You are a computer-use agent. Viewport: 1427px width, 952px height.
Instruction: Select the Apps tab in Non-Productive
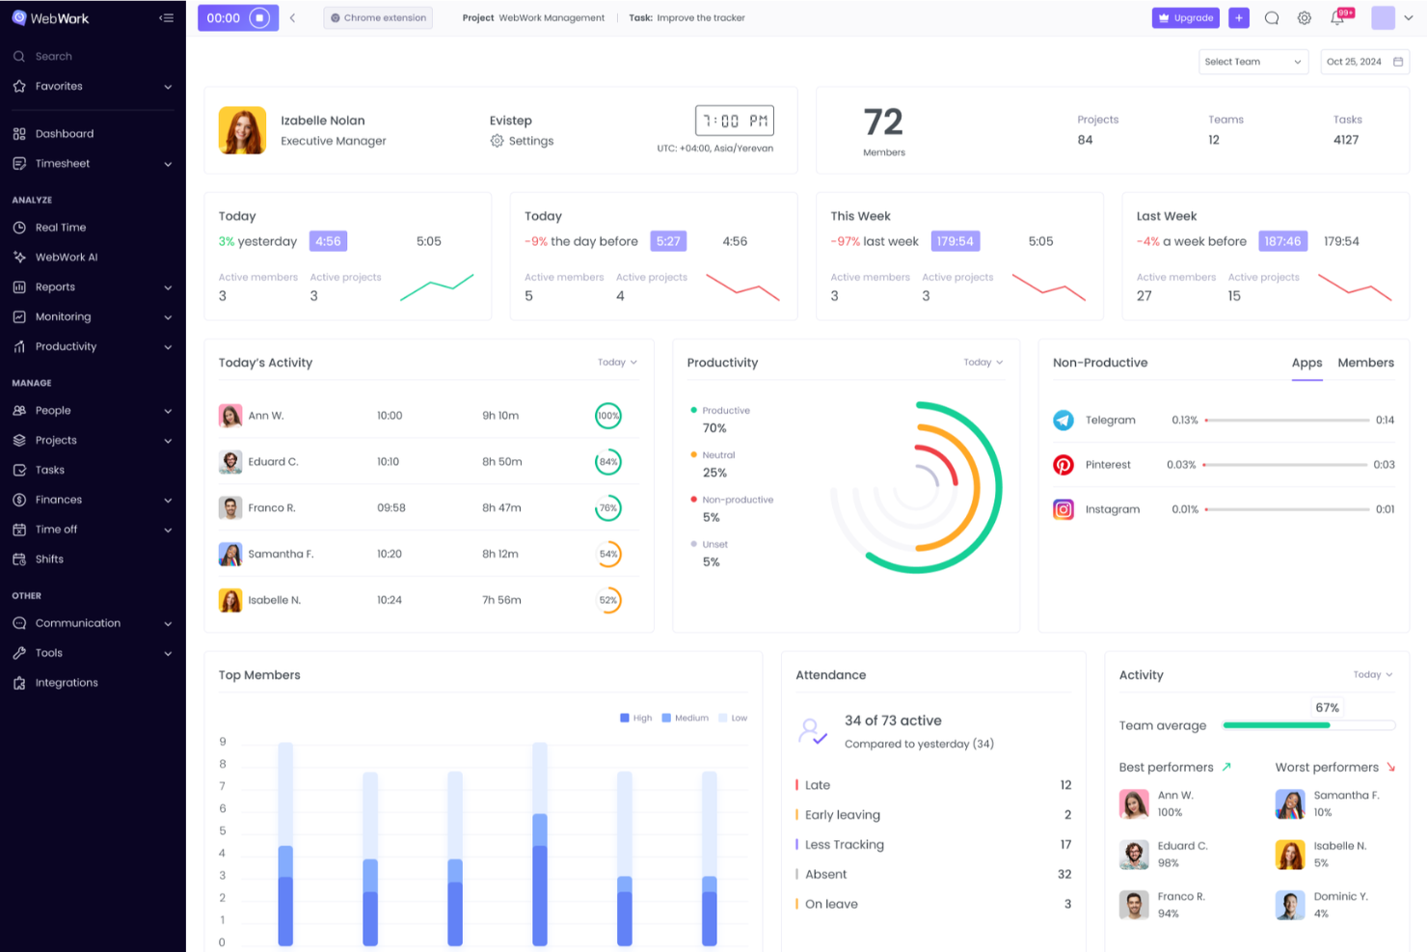(x=1306, y=363)
